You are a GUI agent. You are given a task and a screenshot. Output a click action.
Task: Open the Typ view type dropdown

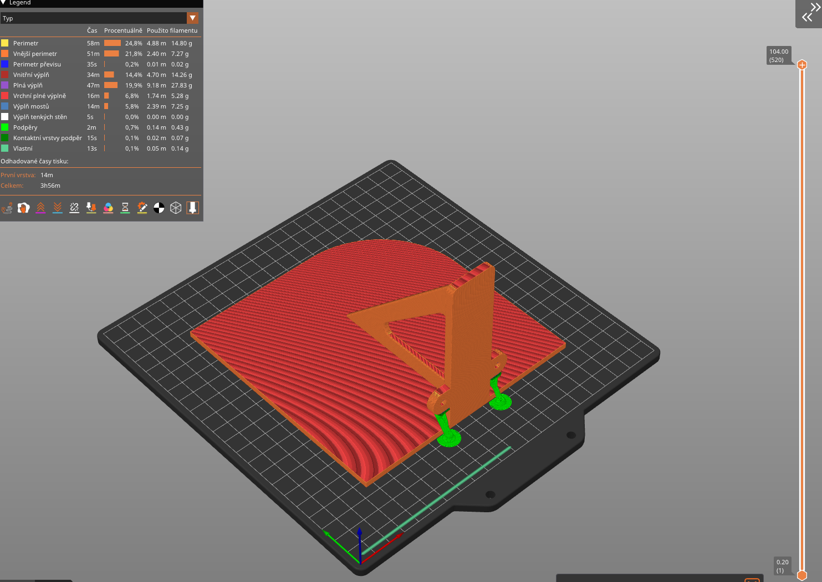click(99, 18)
